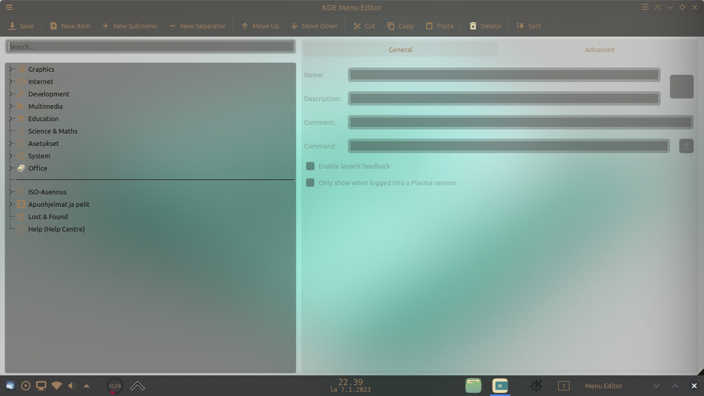
Task: Click New Item in toolbar
Action: 70,26
